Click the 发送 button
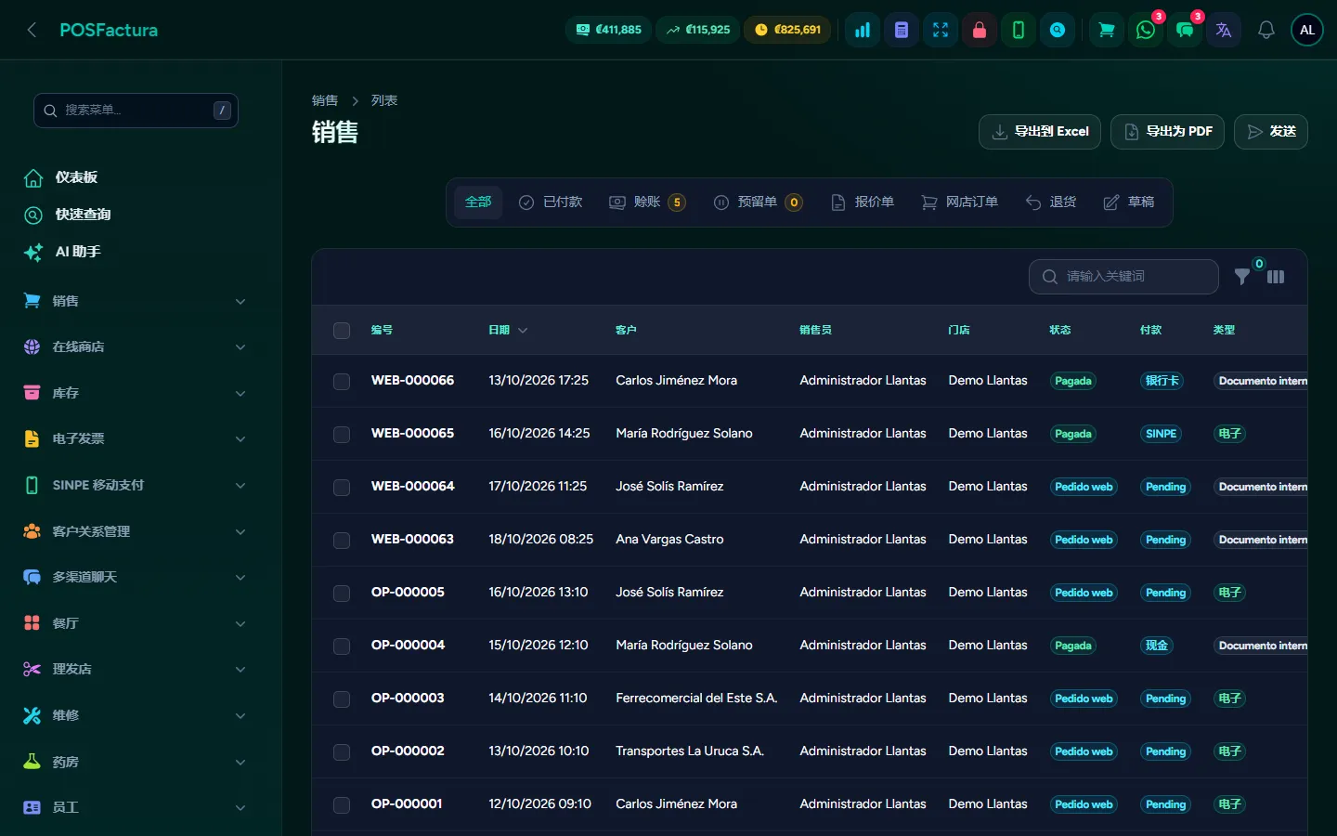This screenshot has height=836, width=1337. [x=1271, y=132]
